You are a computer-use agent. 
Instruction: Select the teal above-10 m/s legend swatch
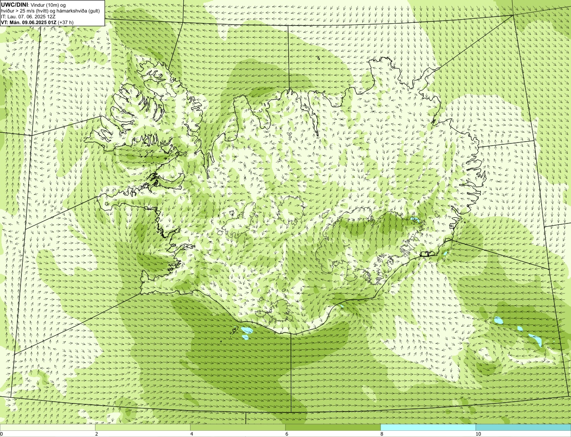click(x=523, y=427)
